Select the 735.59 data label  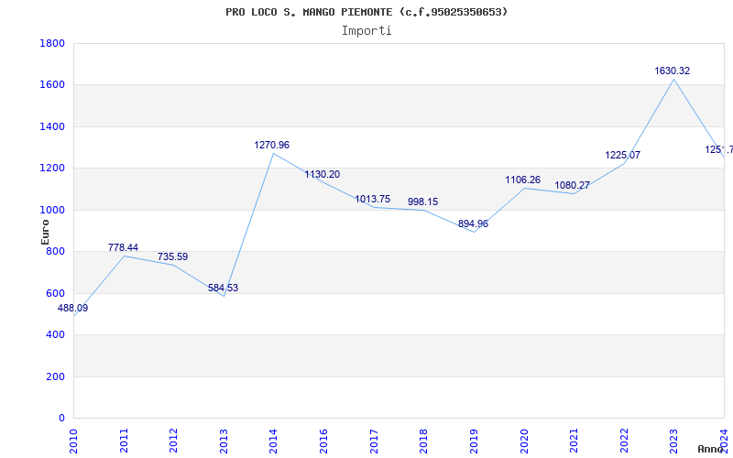tap(172, 257)
